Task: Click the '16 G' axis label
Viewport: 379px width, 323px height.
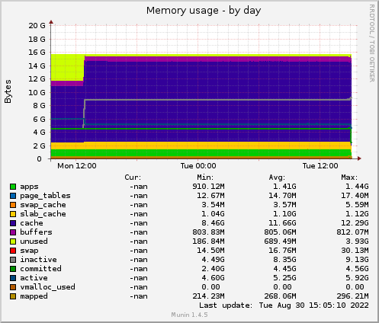Action: [37, 53]
